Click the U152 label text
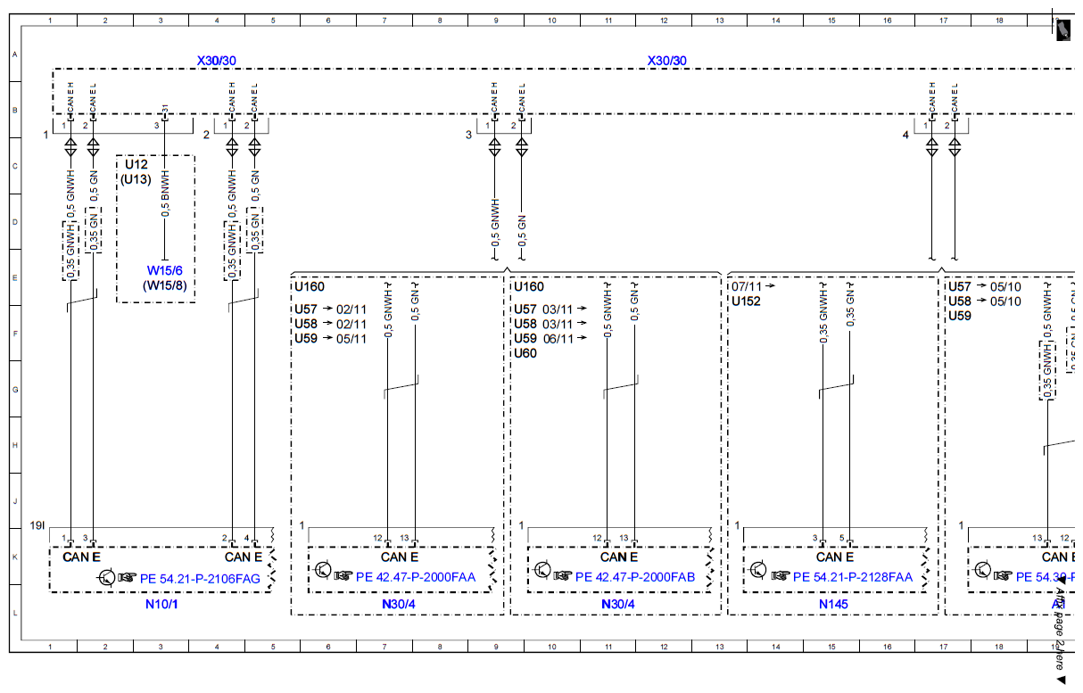 pos(747,301)
